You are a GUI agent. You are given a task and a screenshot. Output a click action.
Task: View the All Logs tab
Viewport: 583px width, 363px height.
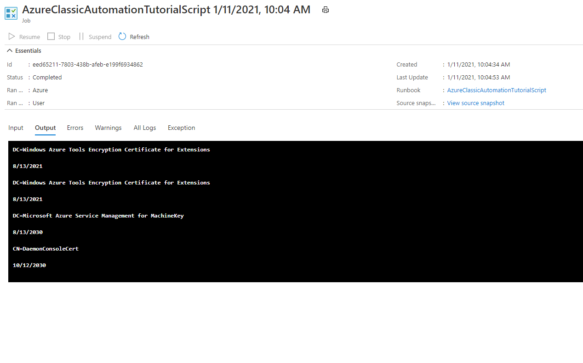pos(145,128)
